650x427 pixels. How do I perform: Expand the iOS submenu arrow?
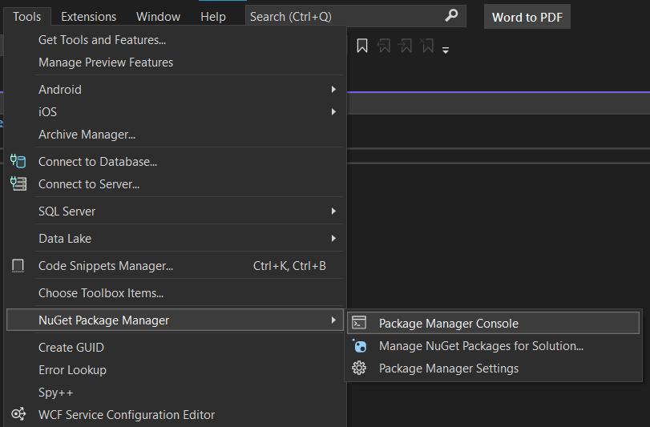(x=333, y=112)
